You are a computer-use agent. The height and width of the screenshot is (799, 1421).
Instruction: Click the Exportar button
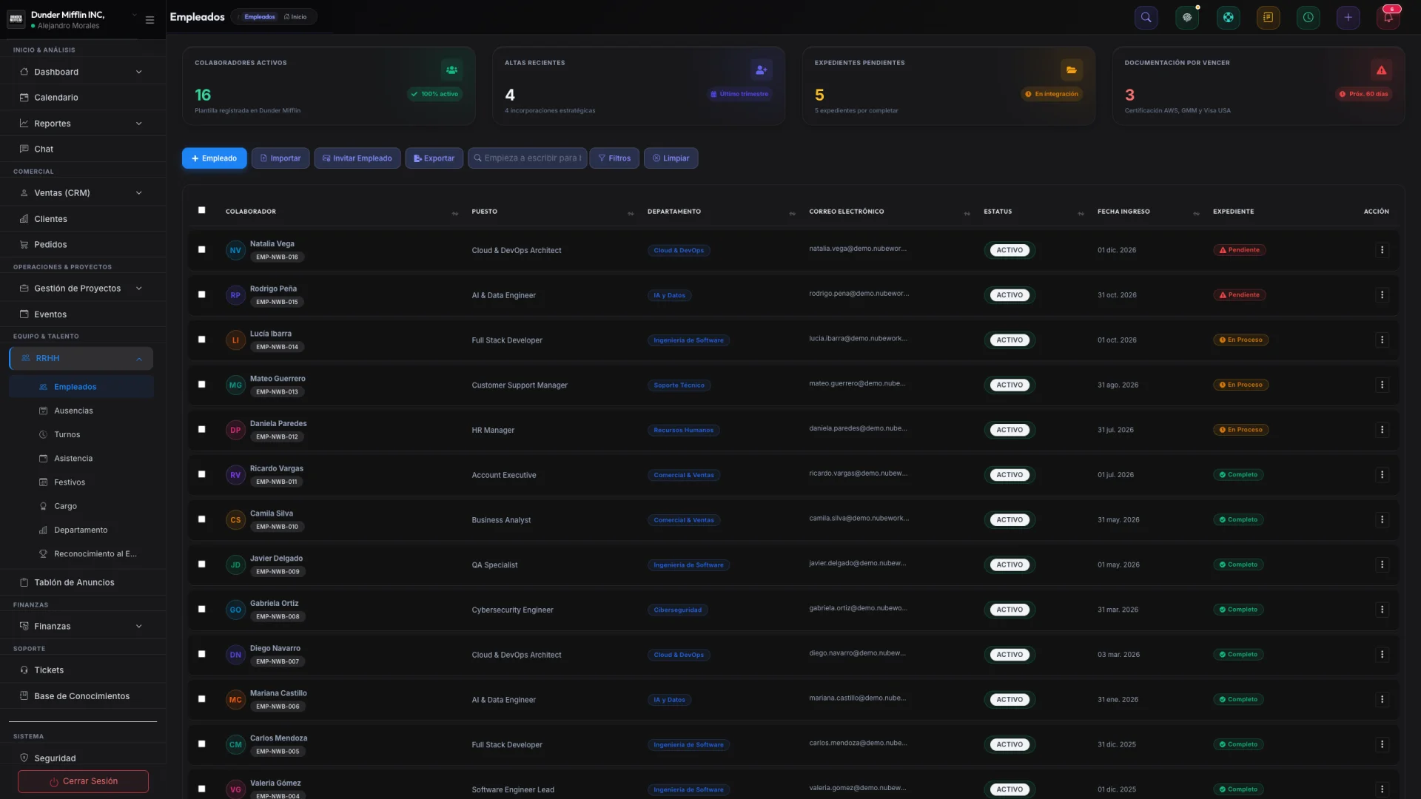click(x=434, y=158)
